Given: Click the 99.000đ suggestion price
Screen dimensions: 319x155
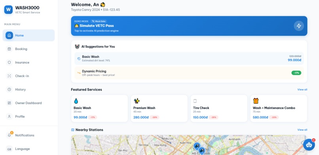Looking at the screenshot, I should tap(294, 60).
